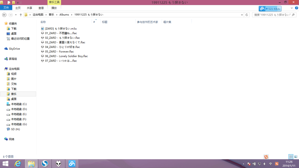Sort by the 名称 column header
The width and height of the screenshot is (299, 168).
pos(43,22)
